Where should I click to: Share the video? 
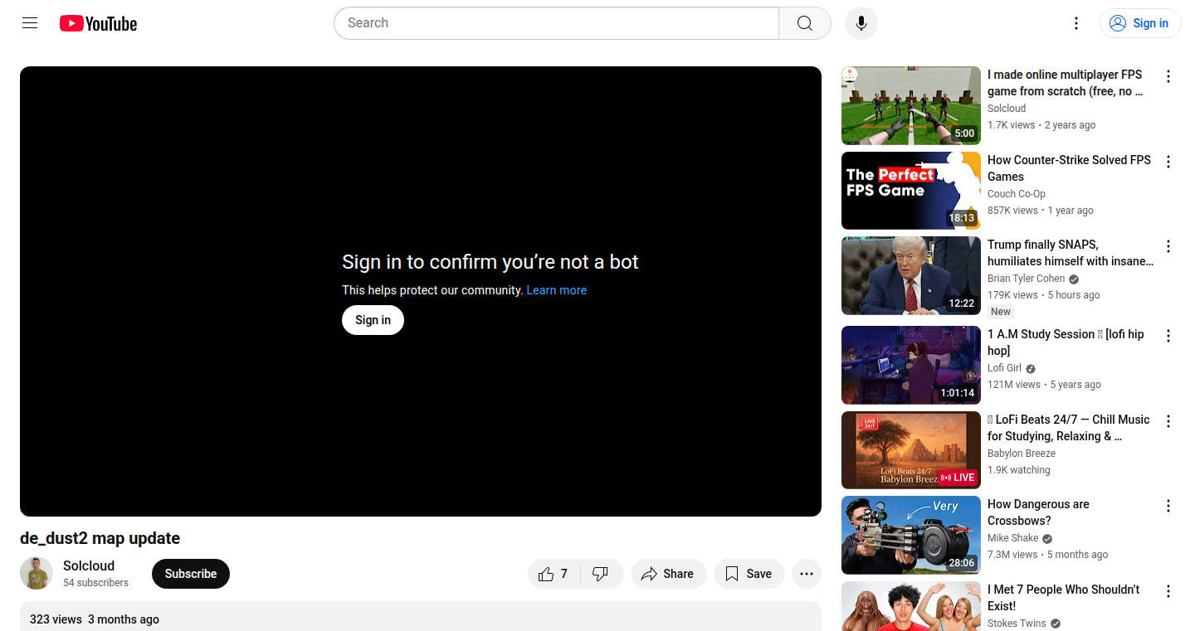[668, 574]
